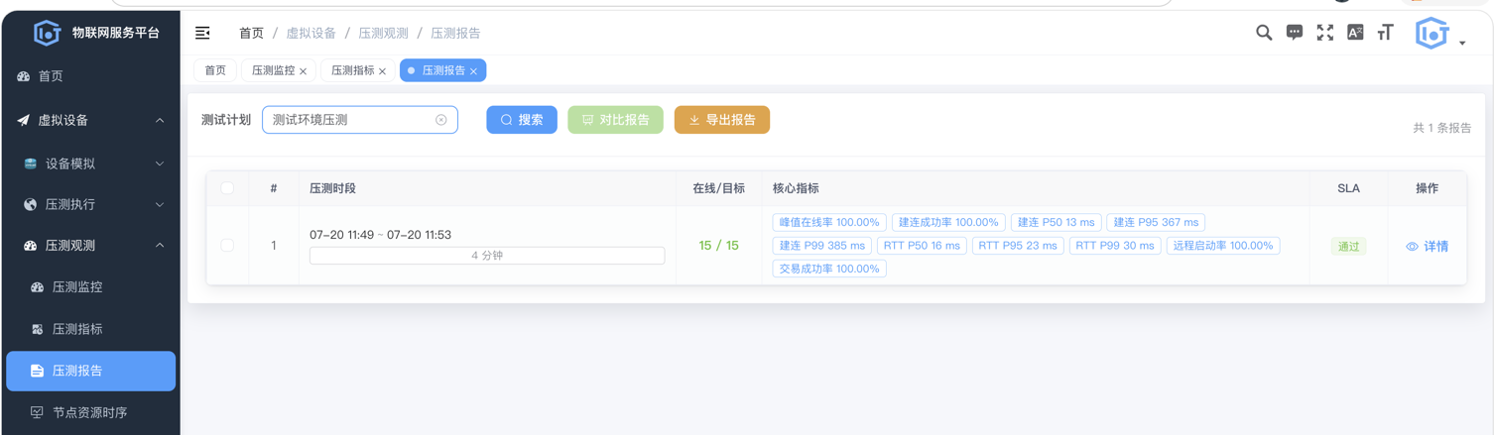
Task: Click the 虚拟设备 paper plane icon
Action: point(24,120)
